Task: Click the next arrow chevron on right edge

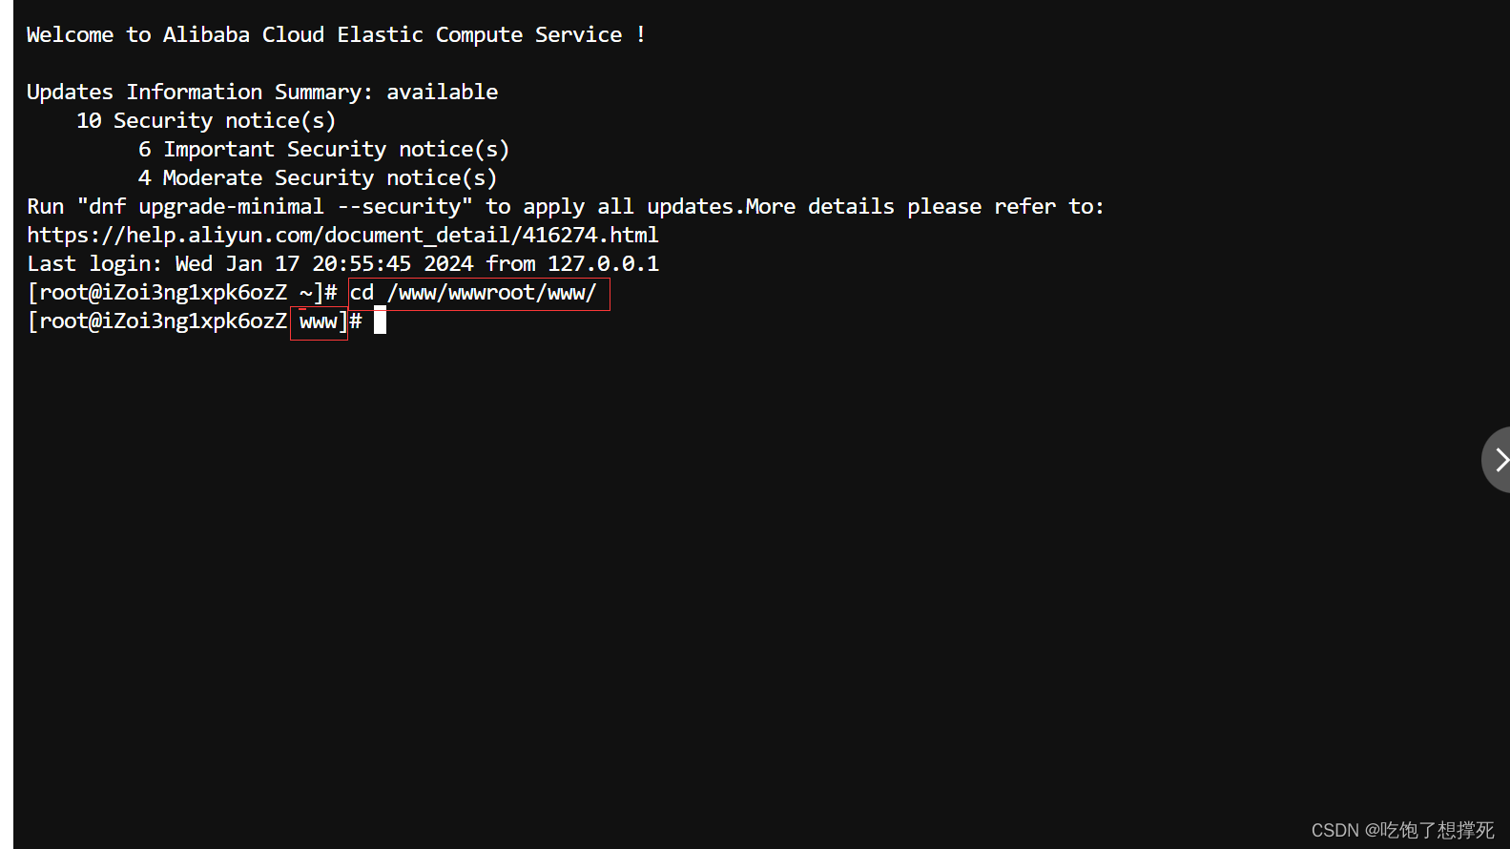Action: coord(1500,461)
